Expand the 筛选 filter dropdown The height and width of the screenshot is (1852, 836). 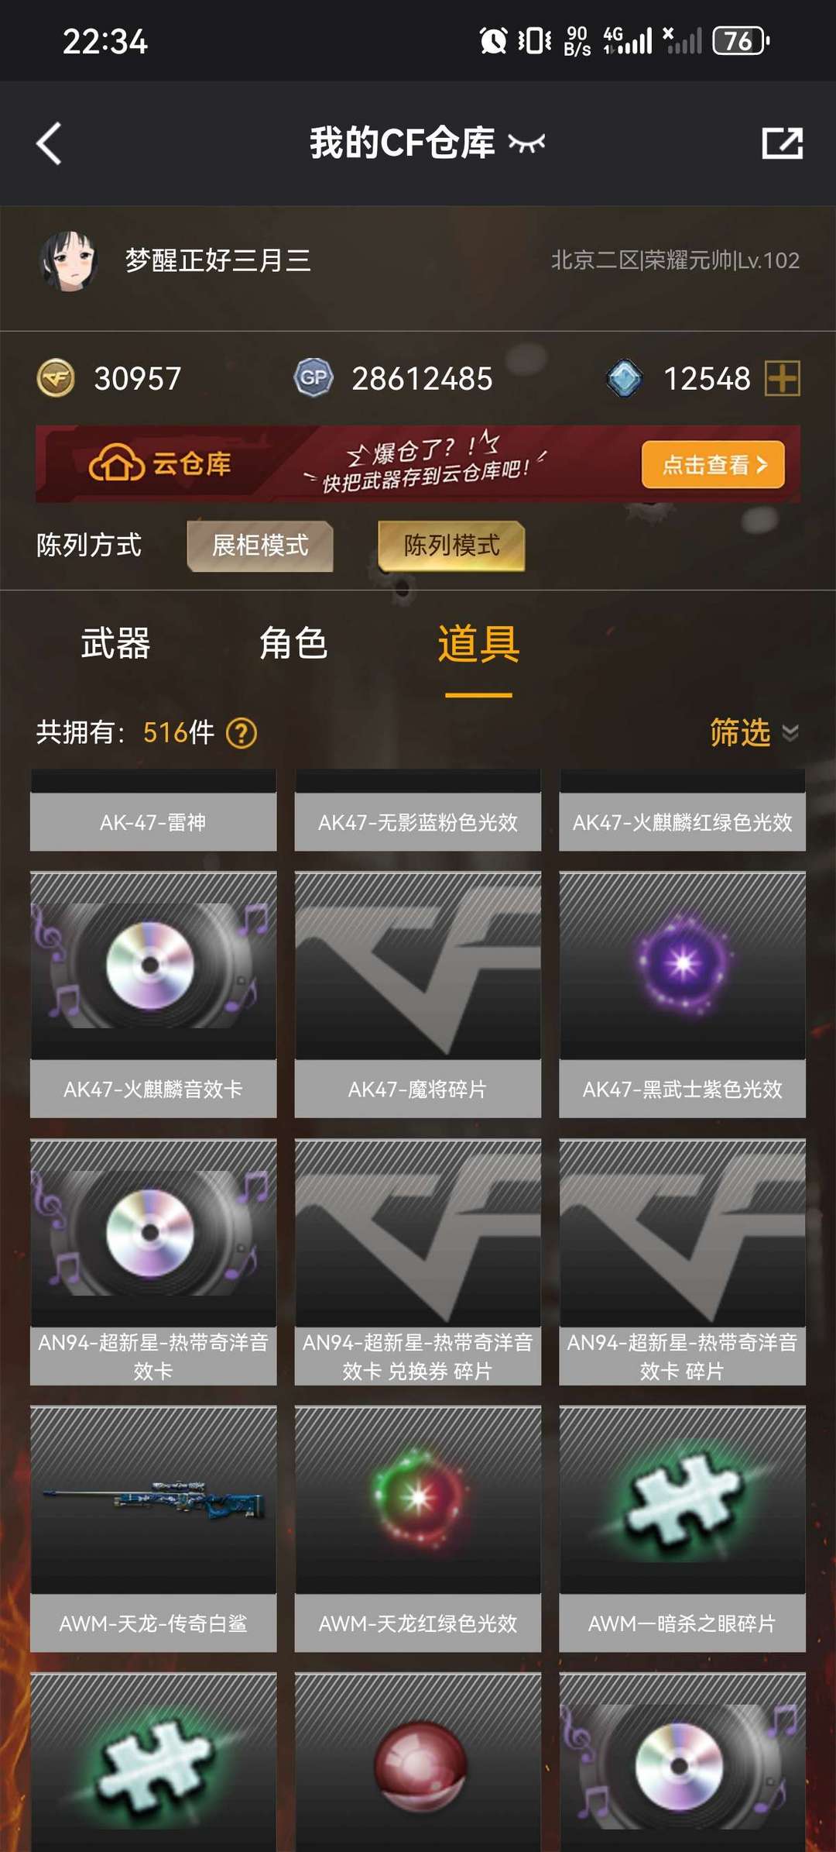[x=754, y=732]
